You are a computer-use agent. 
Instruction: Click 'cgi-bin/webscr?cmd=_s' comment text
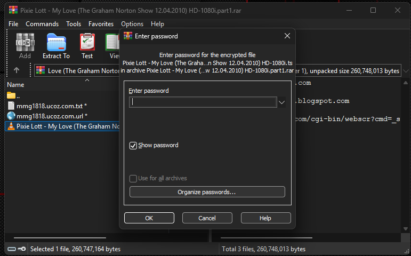click(355, 119)
